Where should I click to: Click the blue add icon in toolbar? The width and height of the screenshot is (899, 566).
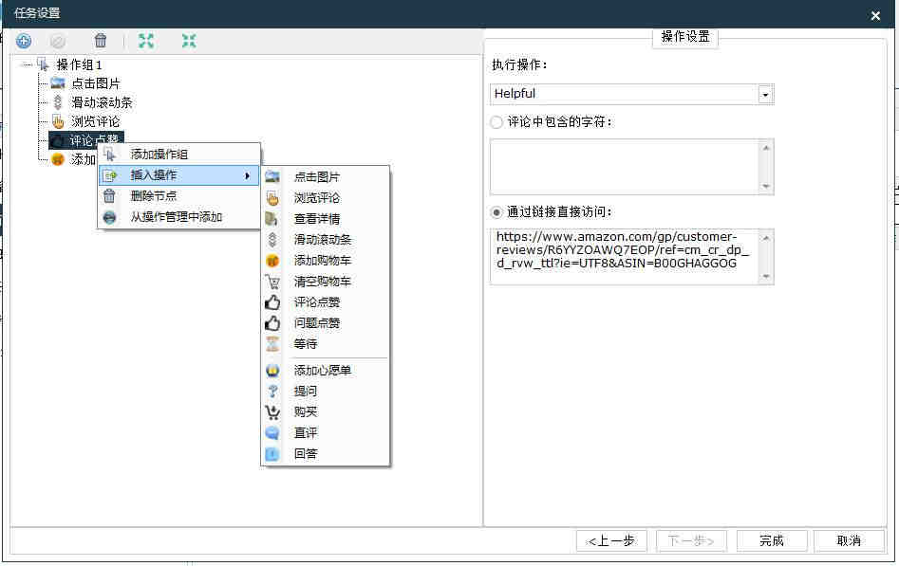[24, 41]
